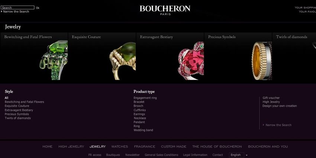Click the Ok button next to search
This screenshot has height=158, width=316.
coord(38,8)
